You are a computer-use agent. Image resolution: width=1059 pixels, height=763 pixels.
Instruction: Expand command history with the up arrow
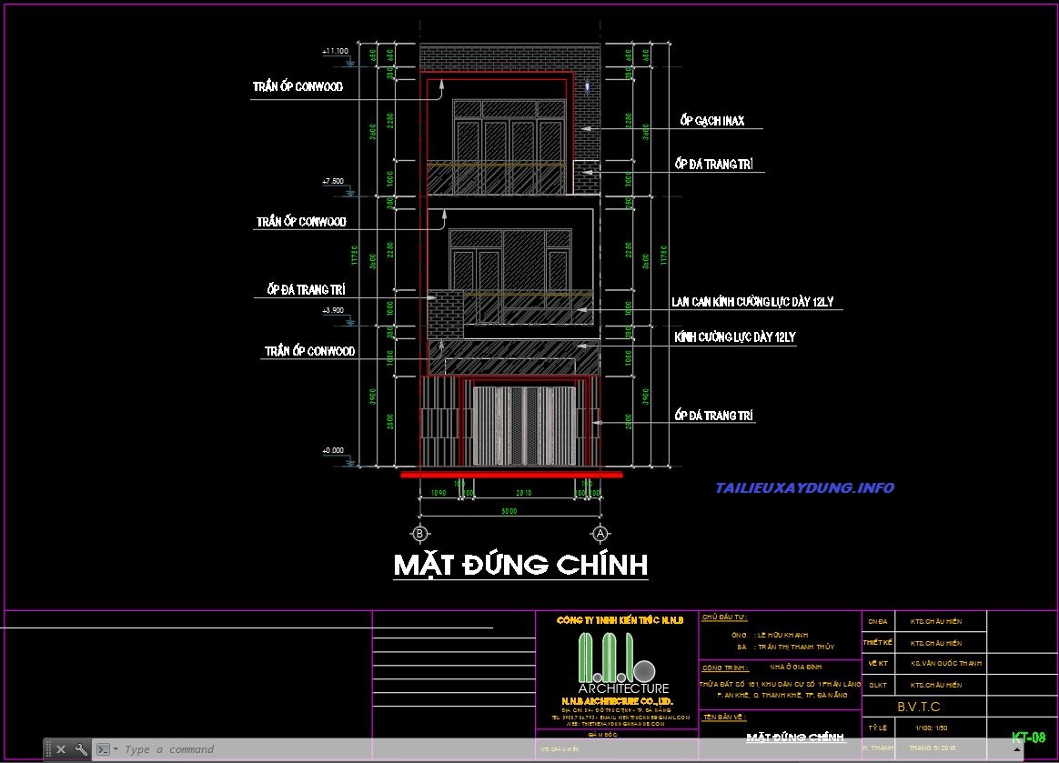pos(1017,749)
